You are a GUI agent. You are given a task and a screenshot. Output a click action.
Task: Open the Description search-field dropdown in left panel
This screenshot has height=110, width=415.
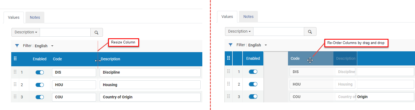click(26, 32)
